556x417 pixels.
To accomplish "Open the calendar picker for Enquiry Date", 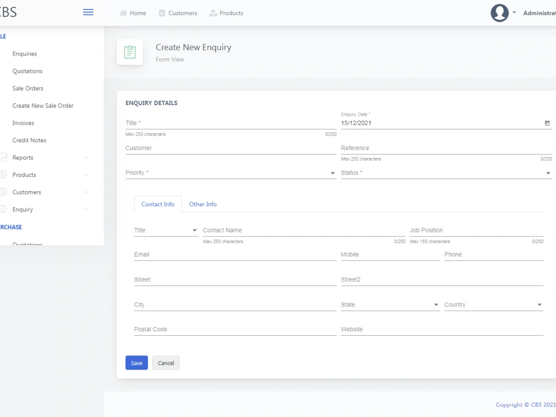I will [547, 123].
